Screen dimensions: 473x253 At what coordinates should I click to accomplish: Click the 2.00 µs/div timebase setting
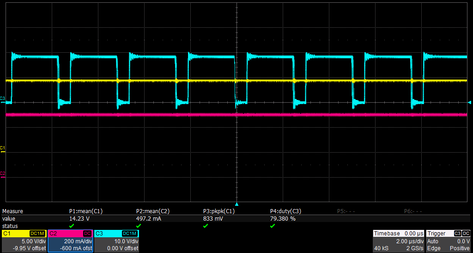(x=410, y=241)
